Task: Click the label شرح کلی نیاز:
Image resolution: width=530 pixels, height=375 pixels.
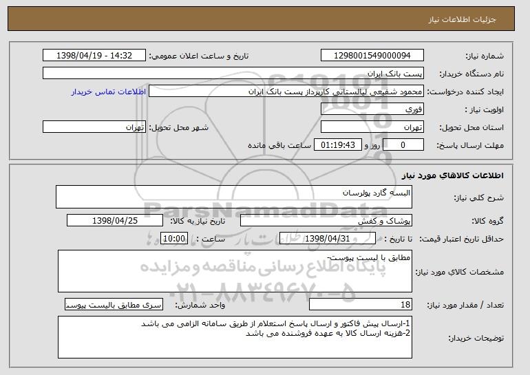Action: point(478,197)
